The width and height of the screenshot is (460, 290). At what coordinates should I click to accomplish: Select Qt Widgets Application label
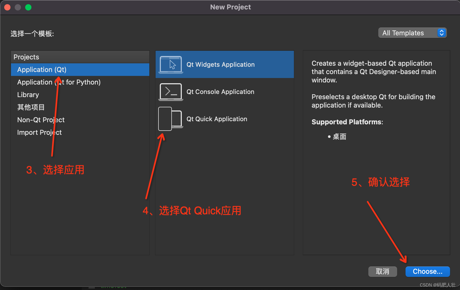click(x=221, y=65)
